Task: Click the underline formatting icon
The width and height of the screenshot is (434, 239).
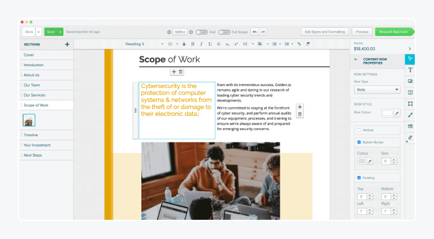Action: (210, 44)
